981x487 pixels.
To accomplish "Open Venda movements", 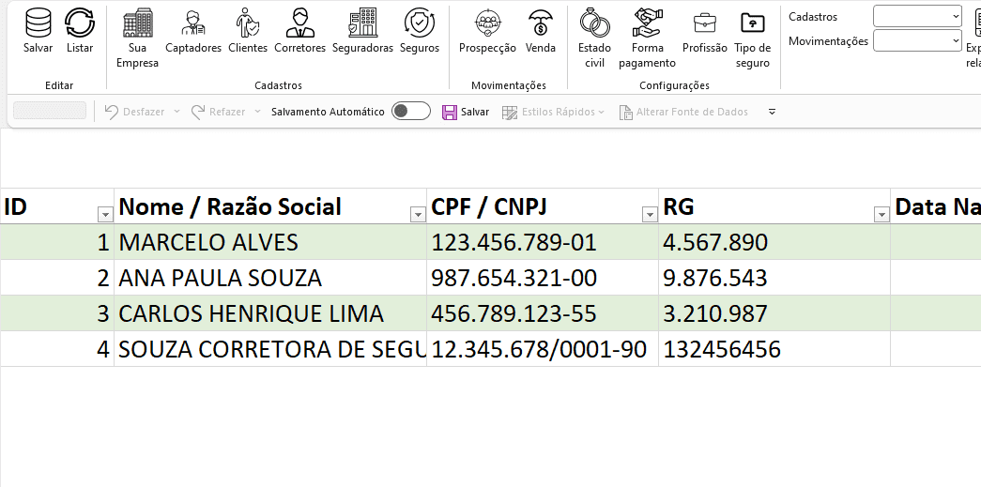I will click(x=541, y=31).
